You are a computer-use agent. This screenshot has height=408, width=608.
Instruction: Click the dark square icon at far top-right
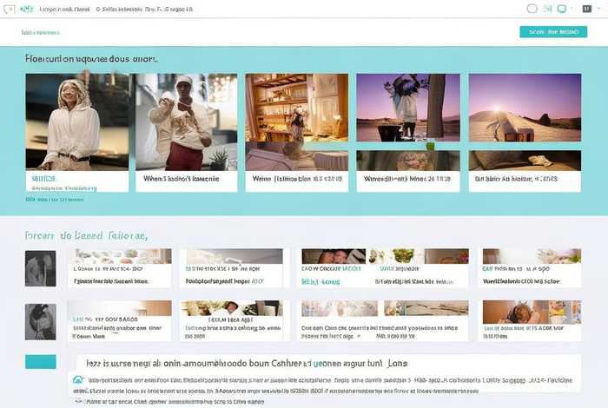click(x=585, y=9)
